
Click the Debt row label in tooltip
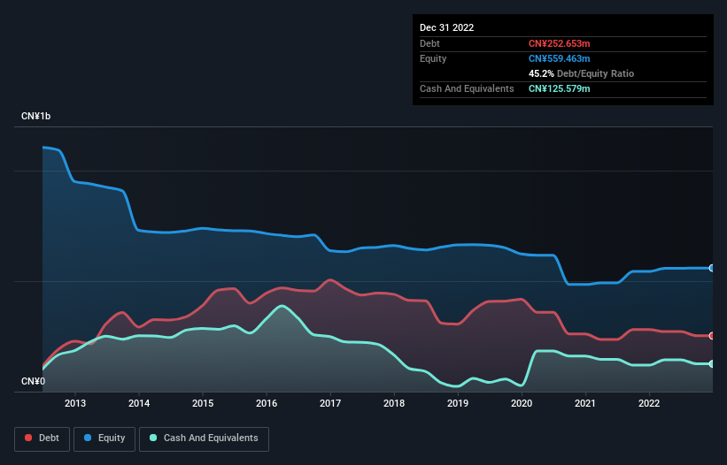tap(429, 43)
